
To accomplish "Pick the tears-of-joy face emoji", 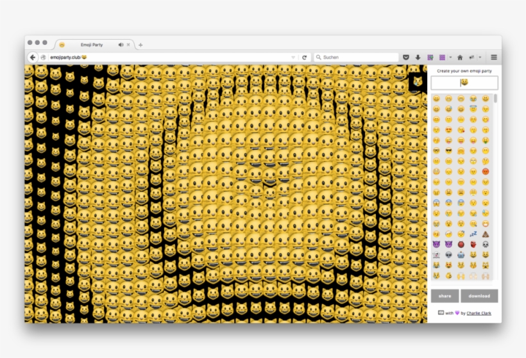I will 473,99.
